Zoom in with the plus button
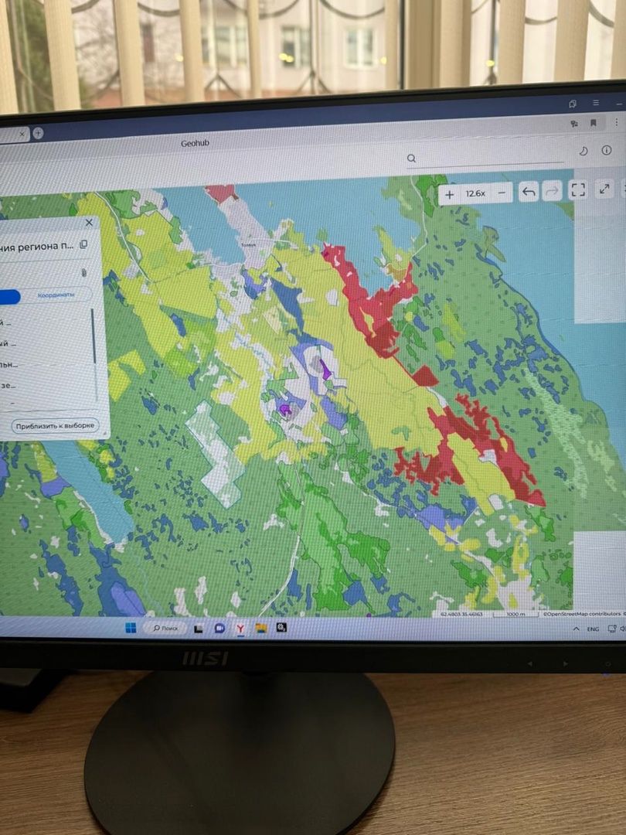This screenshot has width=626, height=835. pos(450,193)
